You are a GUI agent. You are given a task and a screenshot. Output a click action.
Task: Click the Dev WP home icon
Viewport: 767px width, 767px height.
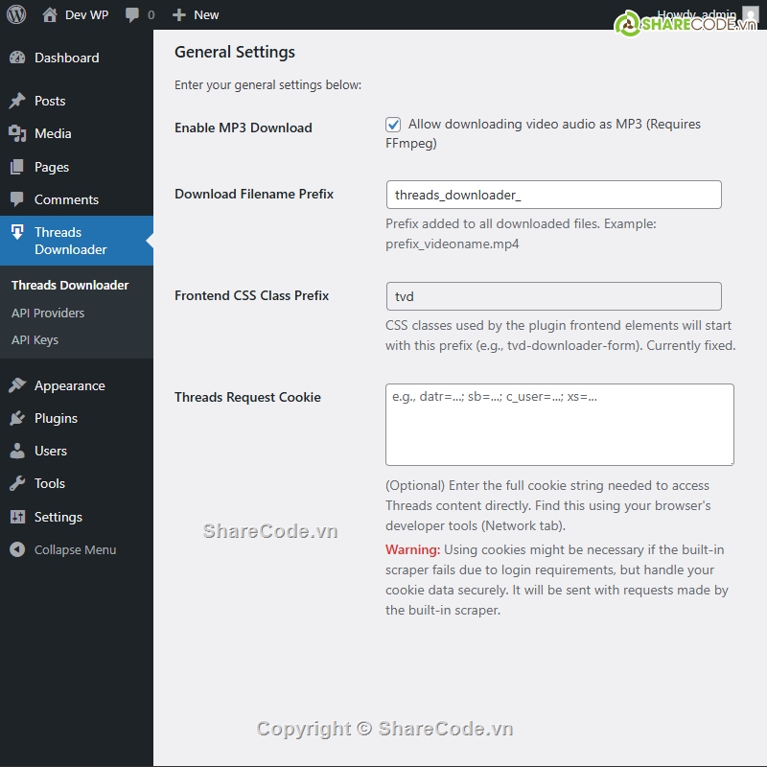50,14
